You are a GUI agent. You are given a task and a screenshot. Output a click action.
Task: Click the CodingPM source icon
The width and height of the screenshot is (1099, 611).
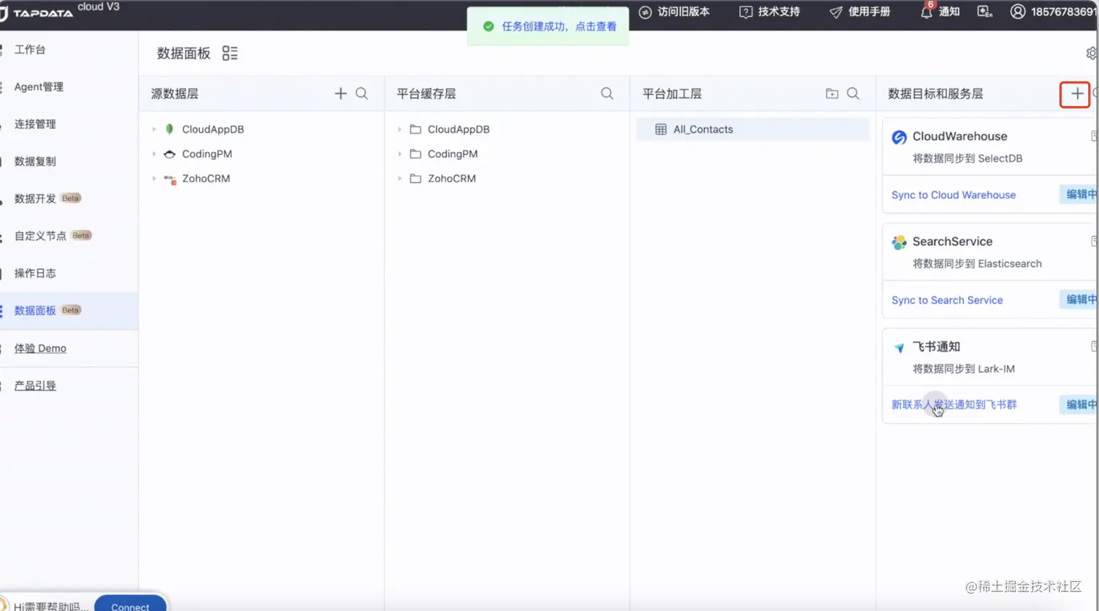169,154
